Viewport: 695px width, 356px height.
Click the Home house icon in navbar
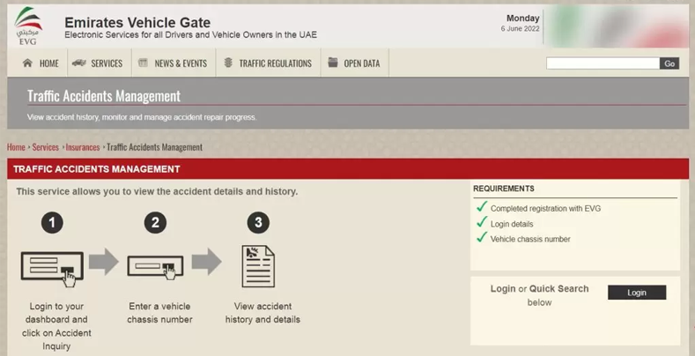tap(27, 63)
